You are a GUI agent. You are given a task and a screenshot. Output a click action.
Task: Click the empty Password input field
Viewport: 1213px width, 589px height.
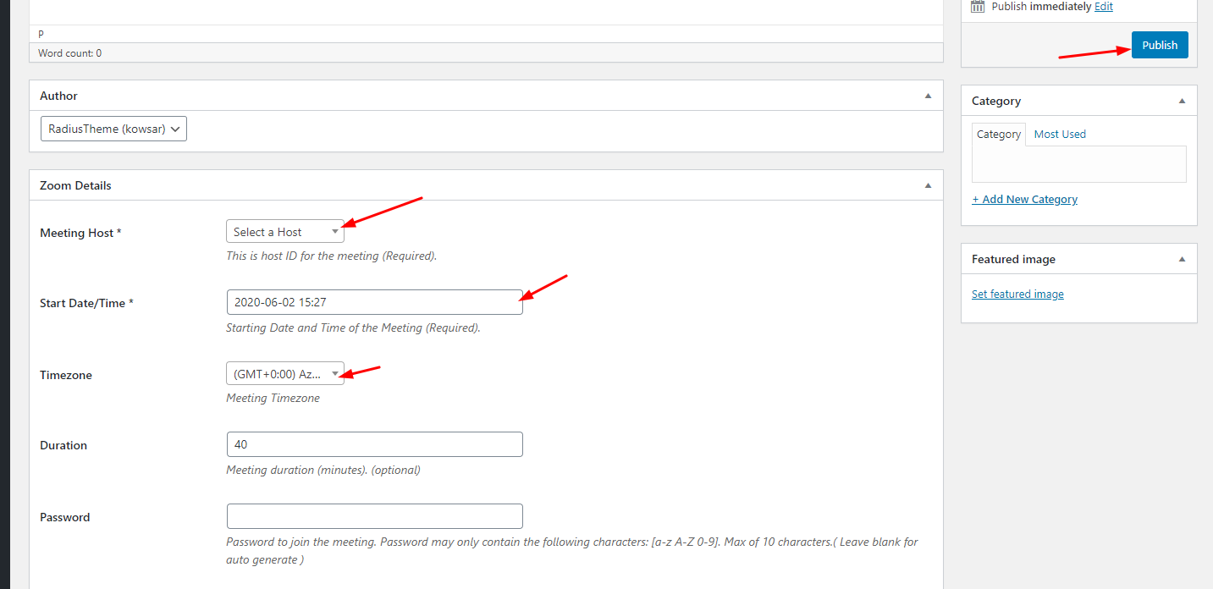(374, 516)
